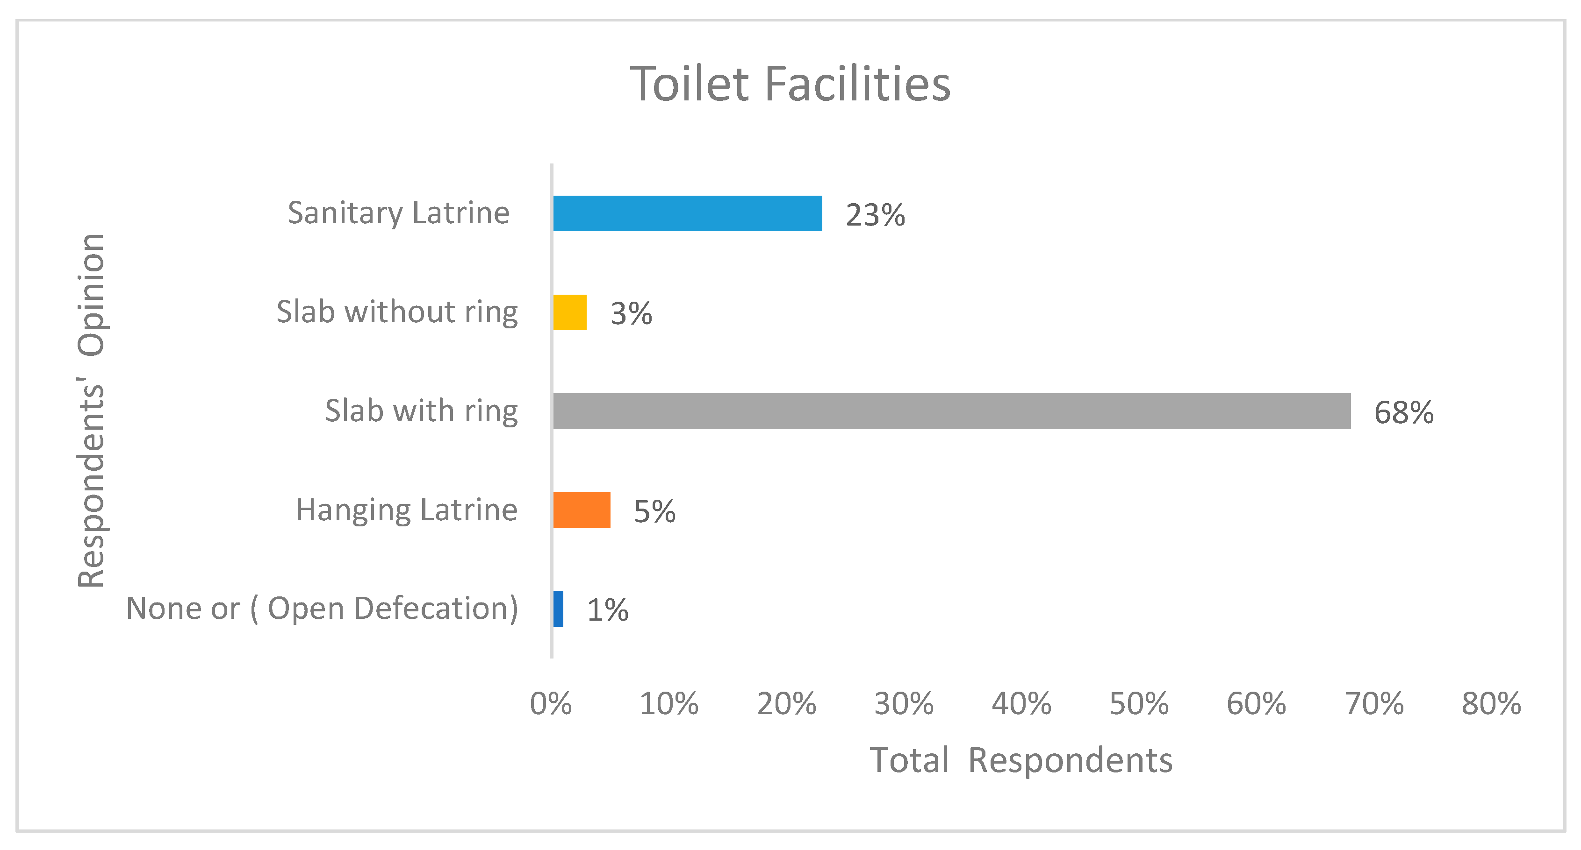The height and width of the screenshot is (850, 1581).
Task: Click the dark blue Open Defecation bar
Action: pyautogui.click(x=558, y=609)
